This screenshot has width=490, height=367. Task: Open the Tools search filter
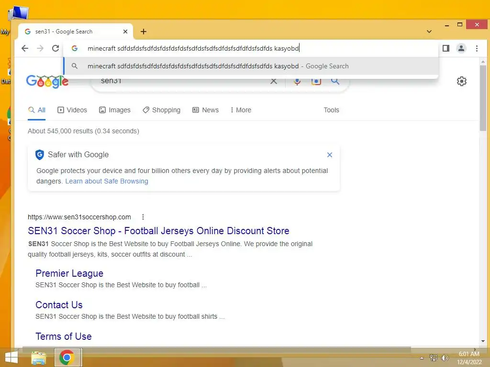pos(331,110)
